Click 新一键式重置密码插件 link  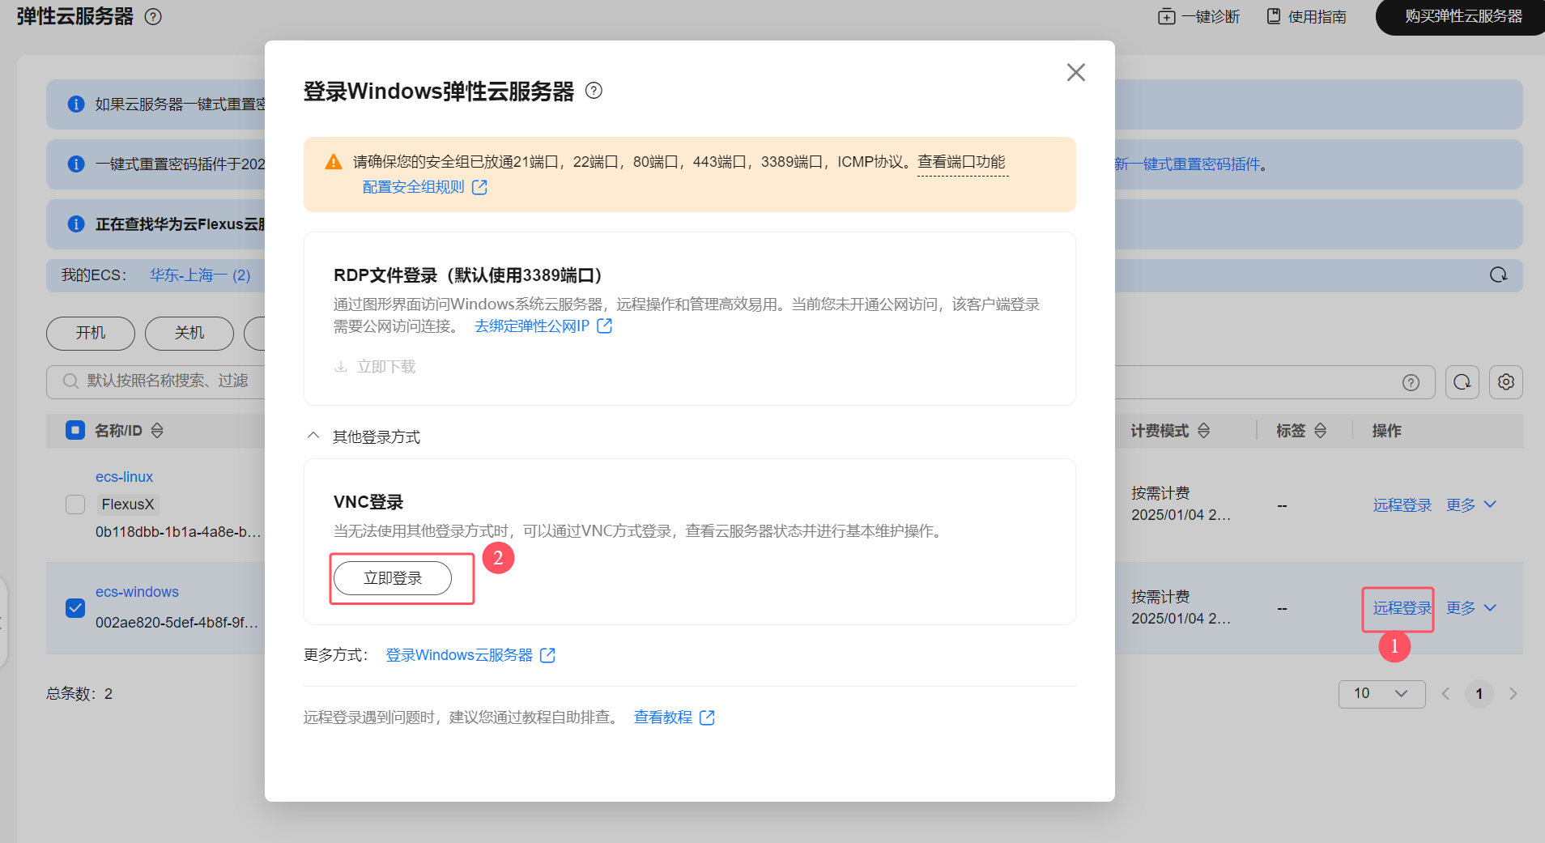pos(1188,164)
